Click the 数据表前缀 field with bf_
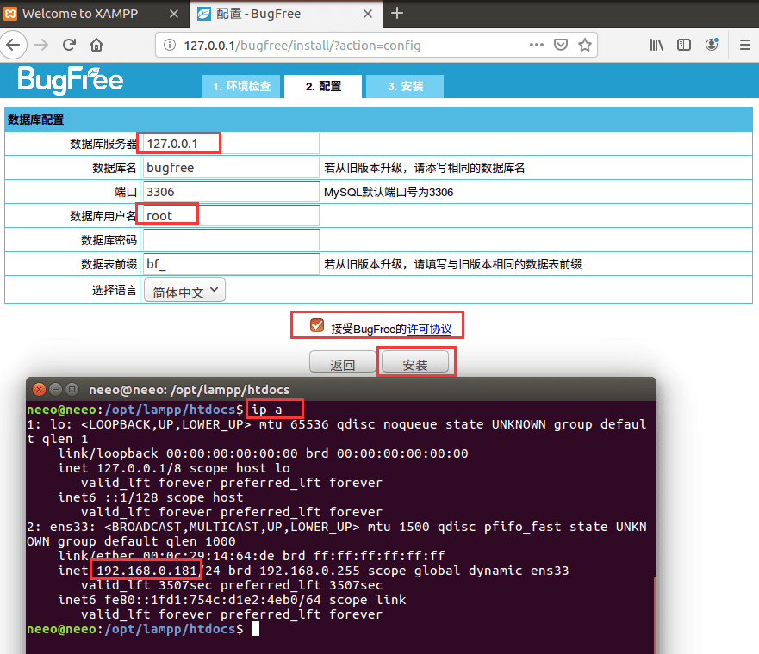The height and width of the screenshot is (654, 759). coord(231,264)
